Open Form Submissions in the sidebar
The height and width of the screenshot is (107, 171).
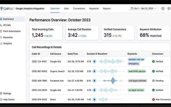point(12,31)
